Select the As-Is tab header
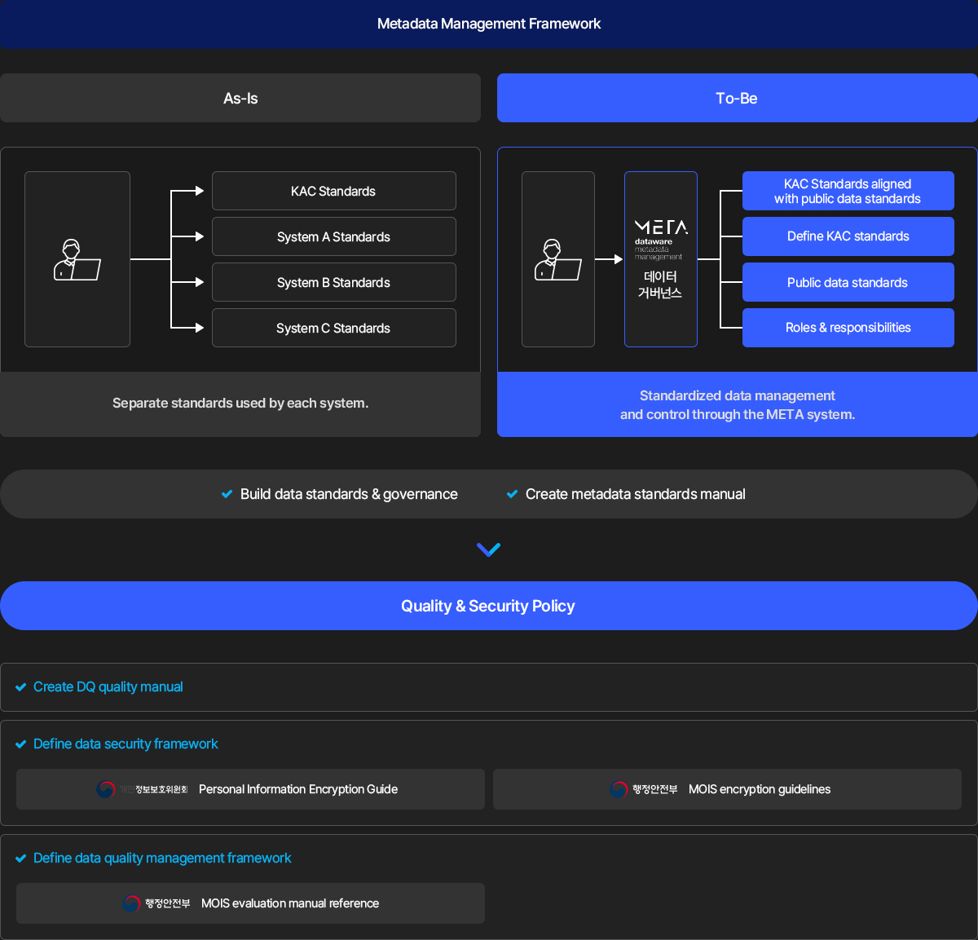This screenshot has width=978, height=940. [x=240, y=98]
